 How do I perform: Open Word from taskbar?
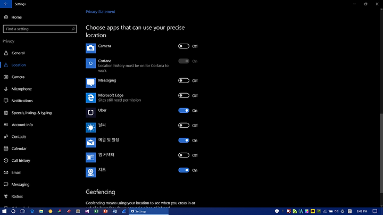coord(114,211)
